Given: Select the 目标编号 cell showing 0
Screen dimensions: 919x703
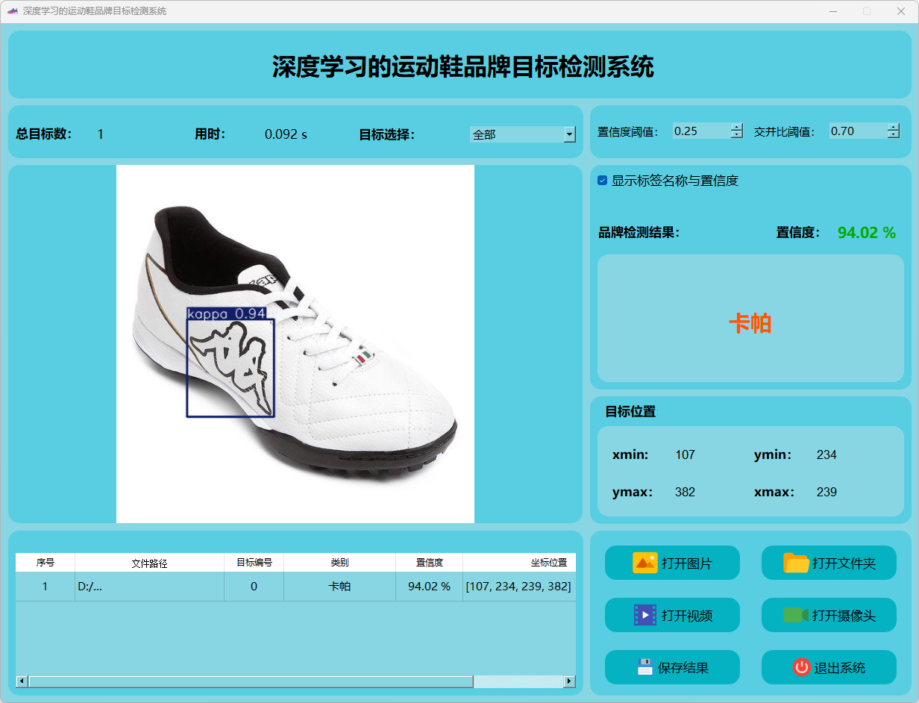Looking at the screenshot, I should (x=254, y=587).
